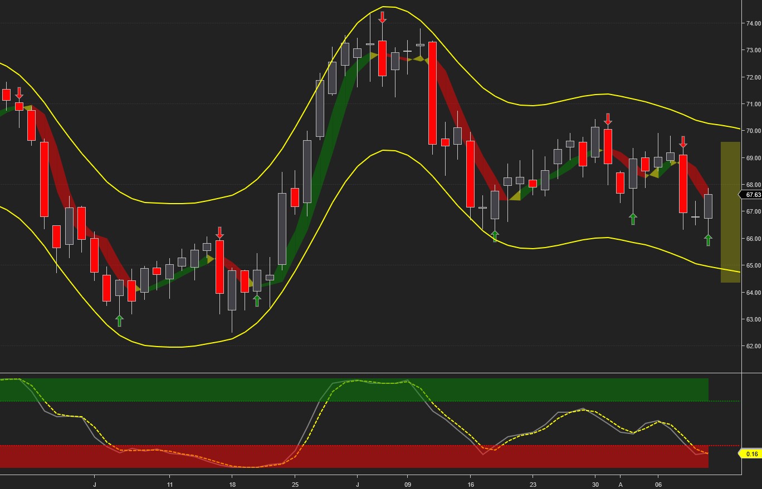Click the 67.63 current price tag
This screenshot has width=762, height=489.
(x=751, y=195)
